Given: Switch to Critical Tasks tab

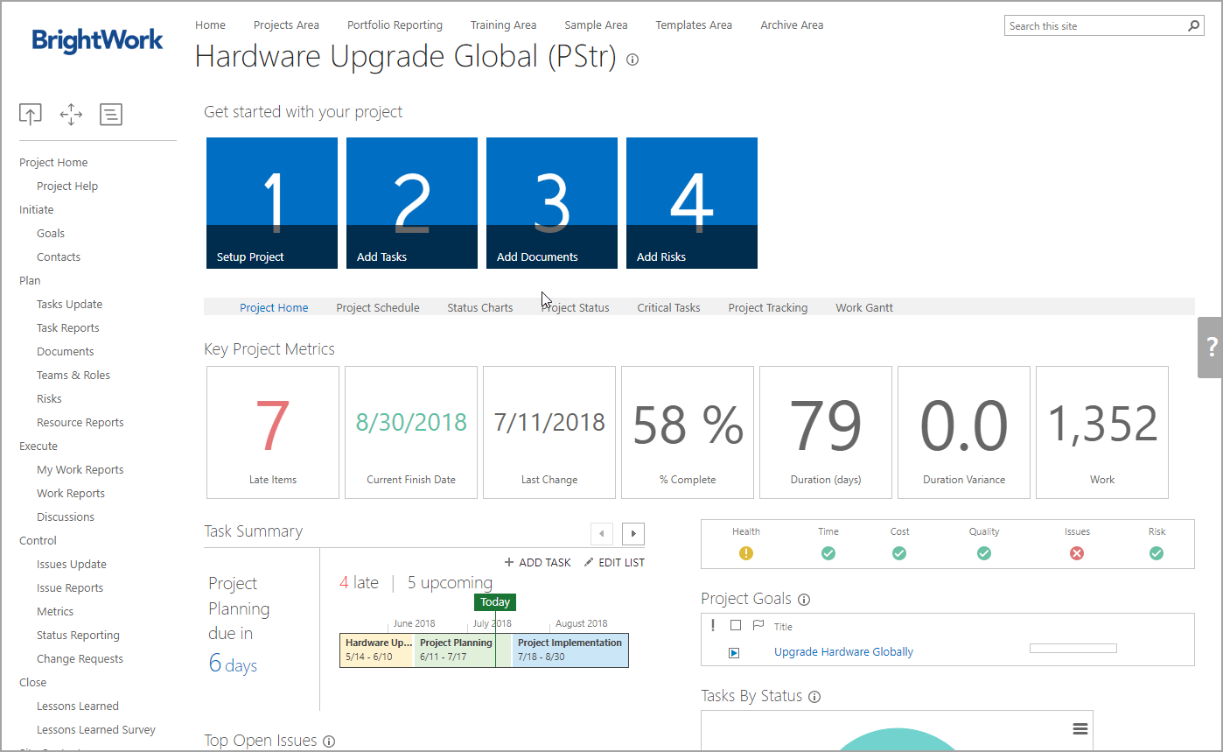Looking at the screenshot, I should click(x=668, y=307).
